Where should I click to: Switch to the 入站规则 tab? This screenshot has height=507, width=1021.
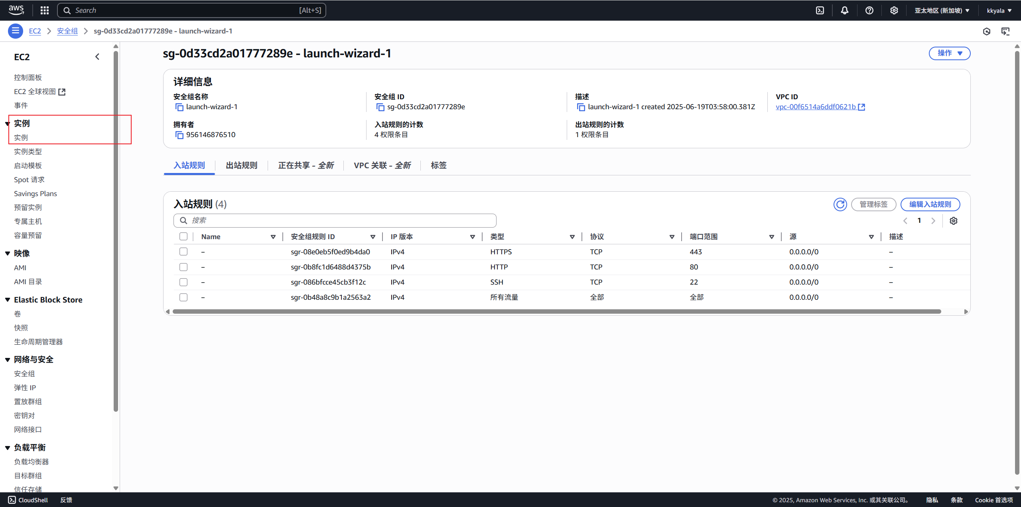(x=189, y=165)
